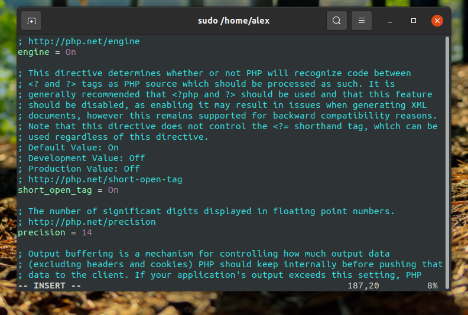Click the 'engine' directive name

pyautogui.click(x=34, y=52)
